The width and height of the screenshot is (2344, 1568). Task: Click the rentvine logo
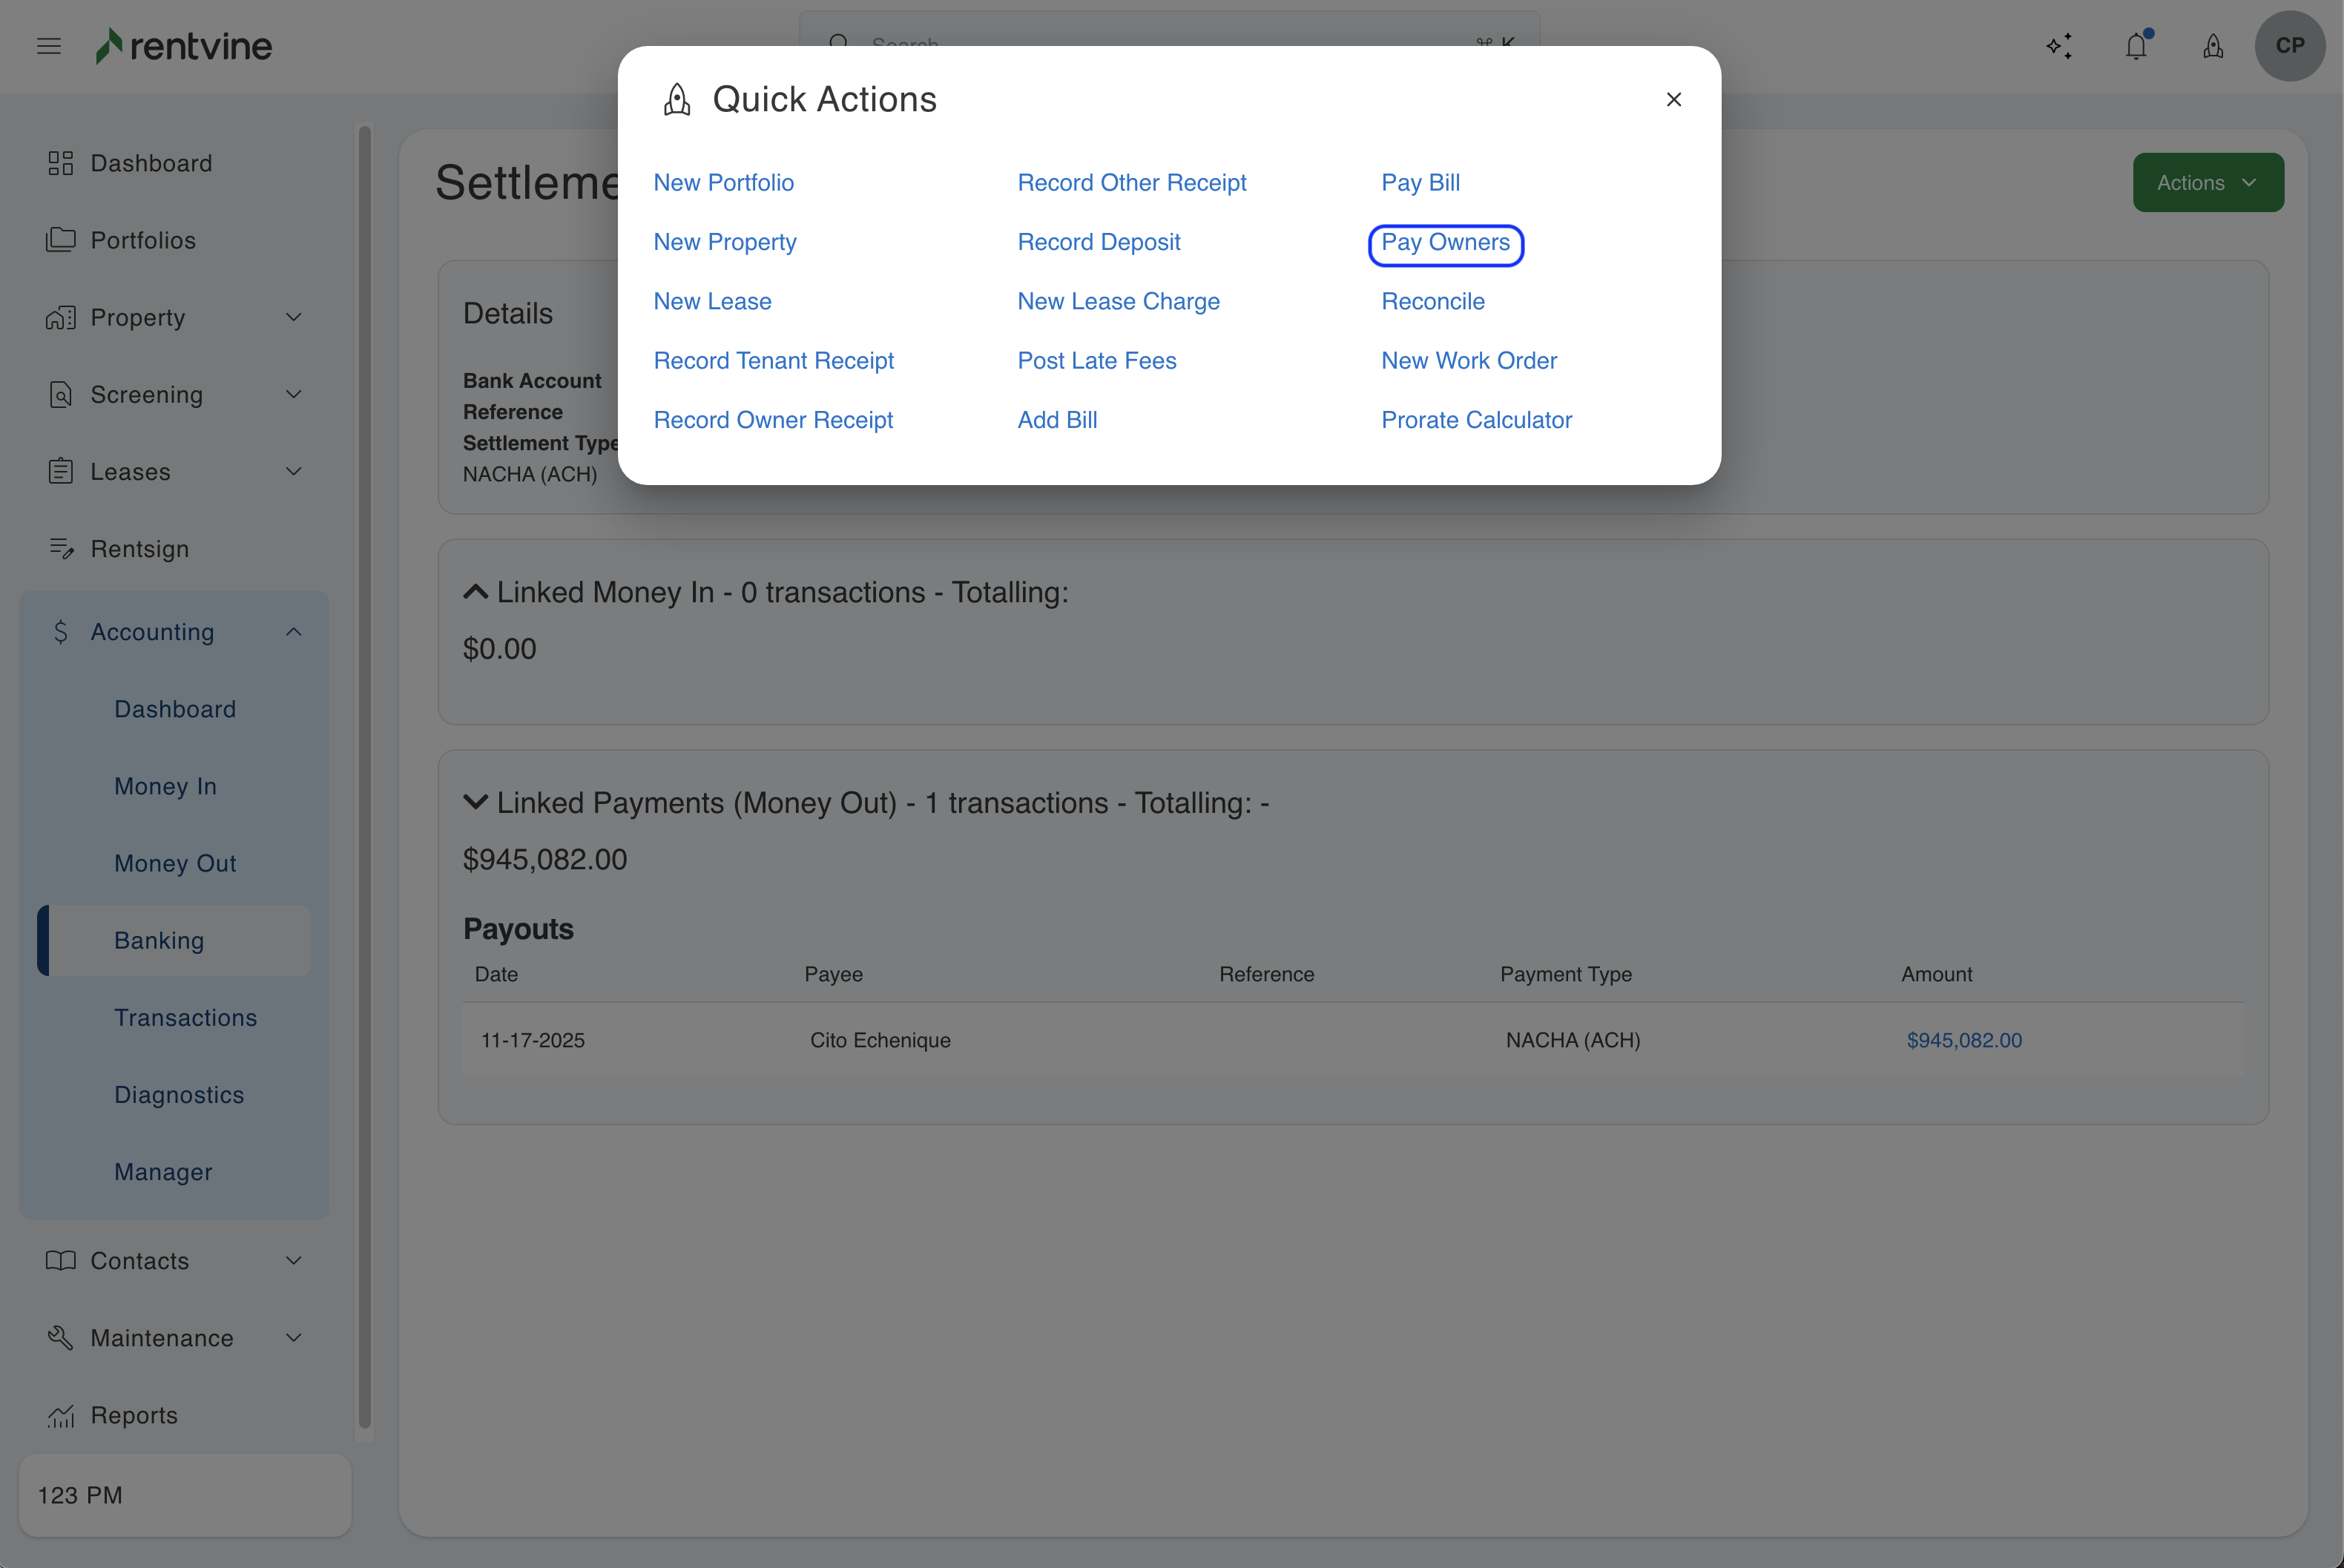[184, 46]
